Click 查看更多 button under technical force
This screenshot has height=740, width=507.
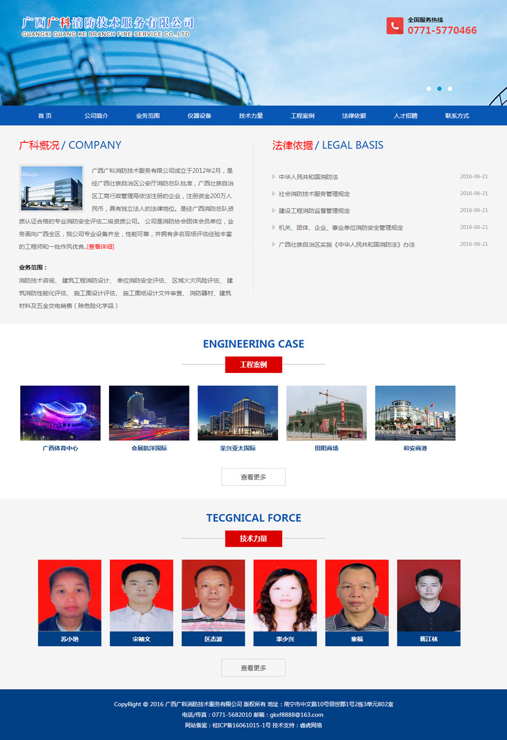[254, 668]
